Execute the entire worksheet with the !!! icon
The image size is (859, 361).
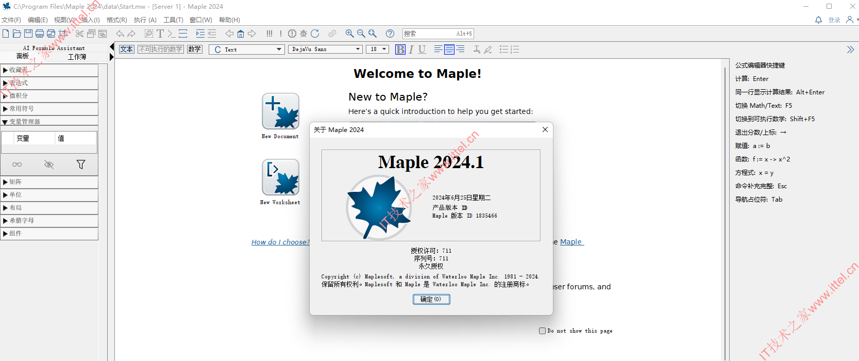(x=270, y=34)
